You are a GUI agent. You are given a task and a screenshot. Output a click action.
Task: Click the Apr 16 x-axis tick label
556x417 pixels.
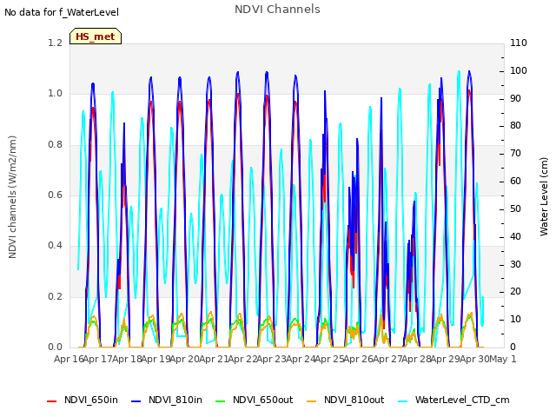pyautogui.click(x=69, y=359)
